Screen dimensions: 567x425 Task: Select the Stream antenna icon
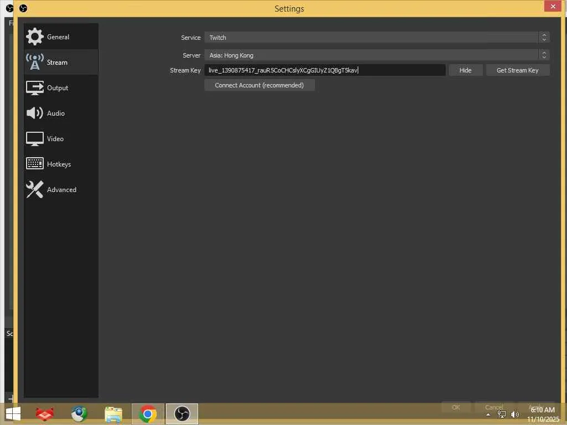click(x=35, y=62)
